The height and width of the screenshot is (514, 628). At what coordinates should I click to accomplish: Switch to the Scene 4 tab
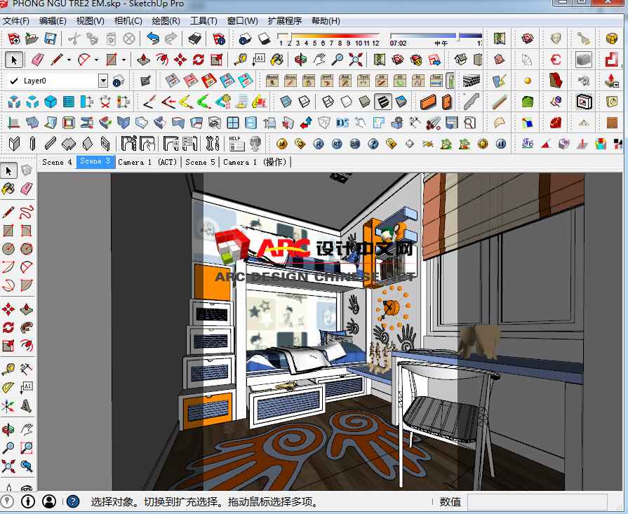(x=57, y=162)
